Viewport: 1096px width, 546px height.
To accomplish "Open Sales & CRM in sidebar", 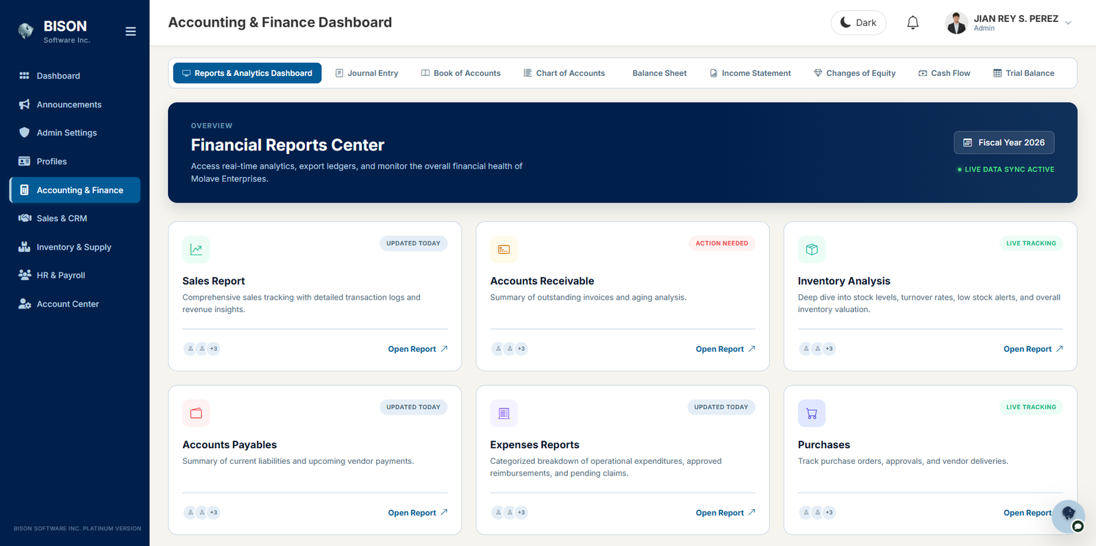I will click(x=75, y=218).
